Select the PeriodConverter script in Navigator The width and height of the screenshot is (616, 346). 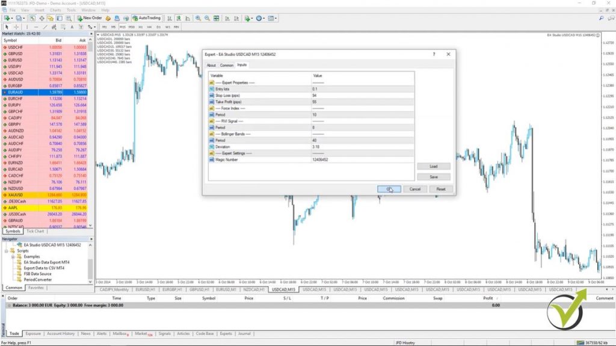[38, 280]
